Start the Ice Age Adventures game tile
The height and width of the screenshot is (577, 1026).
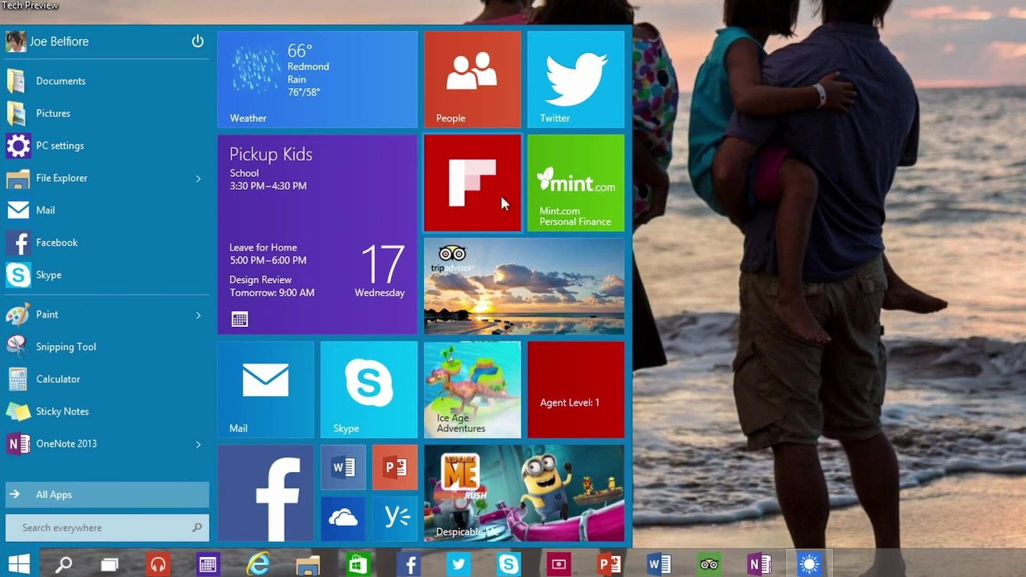tap(472, 389)
